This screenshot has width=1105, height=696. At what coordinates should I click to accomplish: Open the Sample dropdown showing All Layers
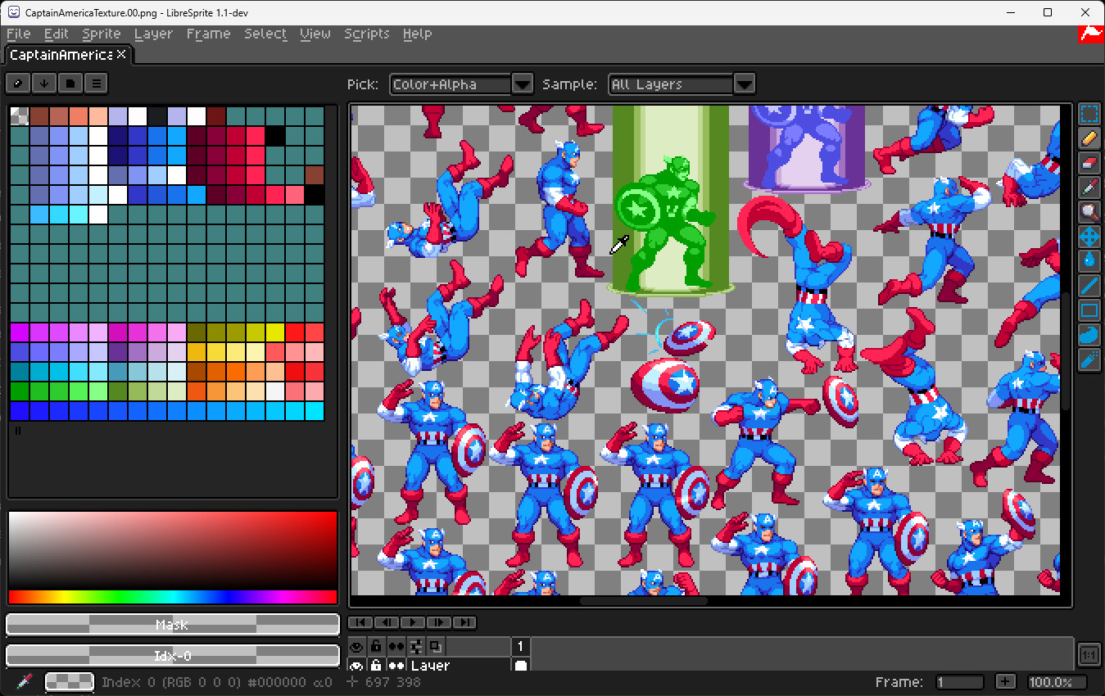(x=671, y=84)
